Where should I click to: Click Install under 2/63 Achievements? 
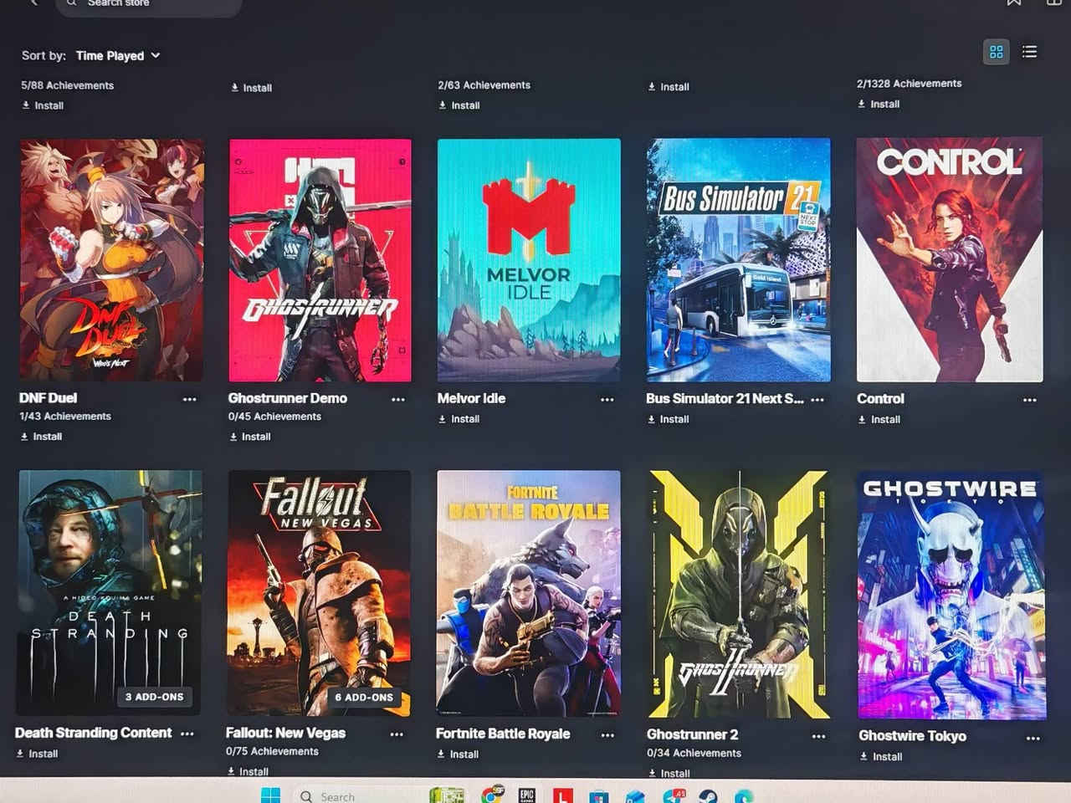click(459, 105)
